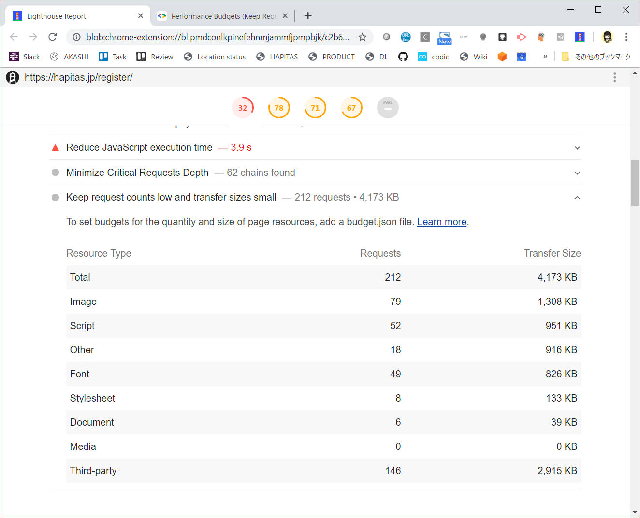640x518 pixels.
Task: Jump to the score 71 gauge
Action: [315, 107]
